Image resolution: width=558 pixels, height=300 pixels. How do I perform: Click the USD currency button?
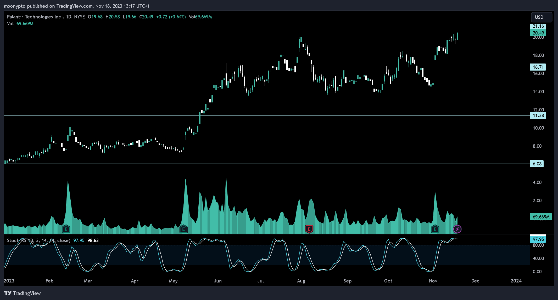pos(542,17)
